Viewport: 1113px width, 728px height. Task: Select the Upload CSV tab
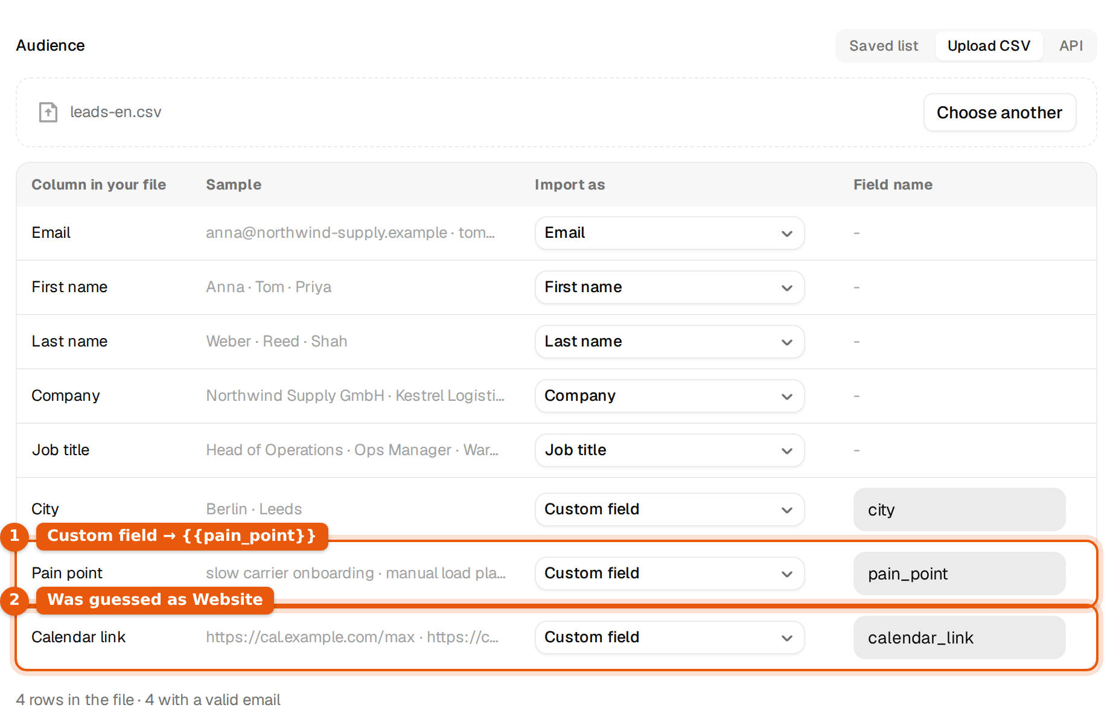pyautogui.click(x=989, y=46)
